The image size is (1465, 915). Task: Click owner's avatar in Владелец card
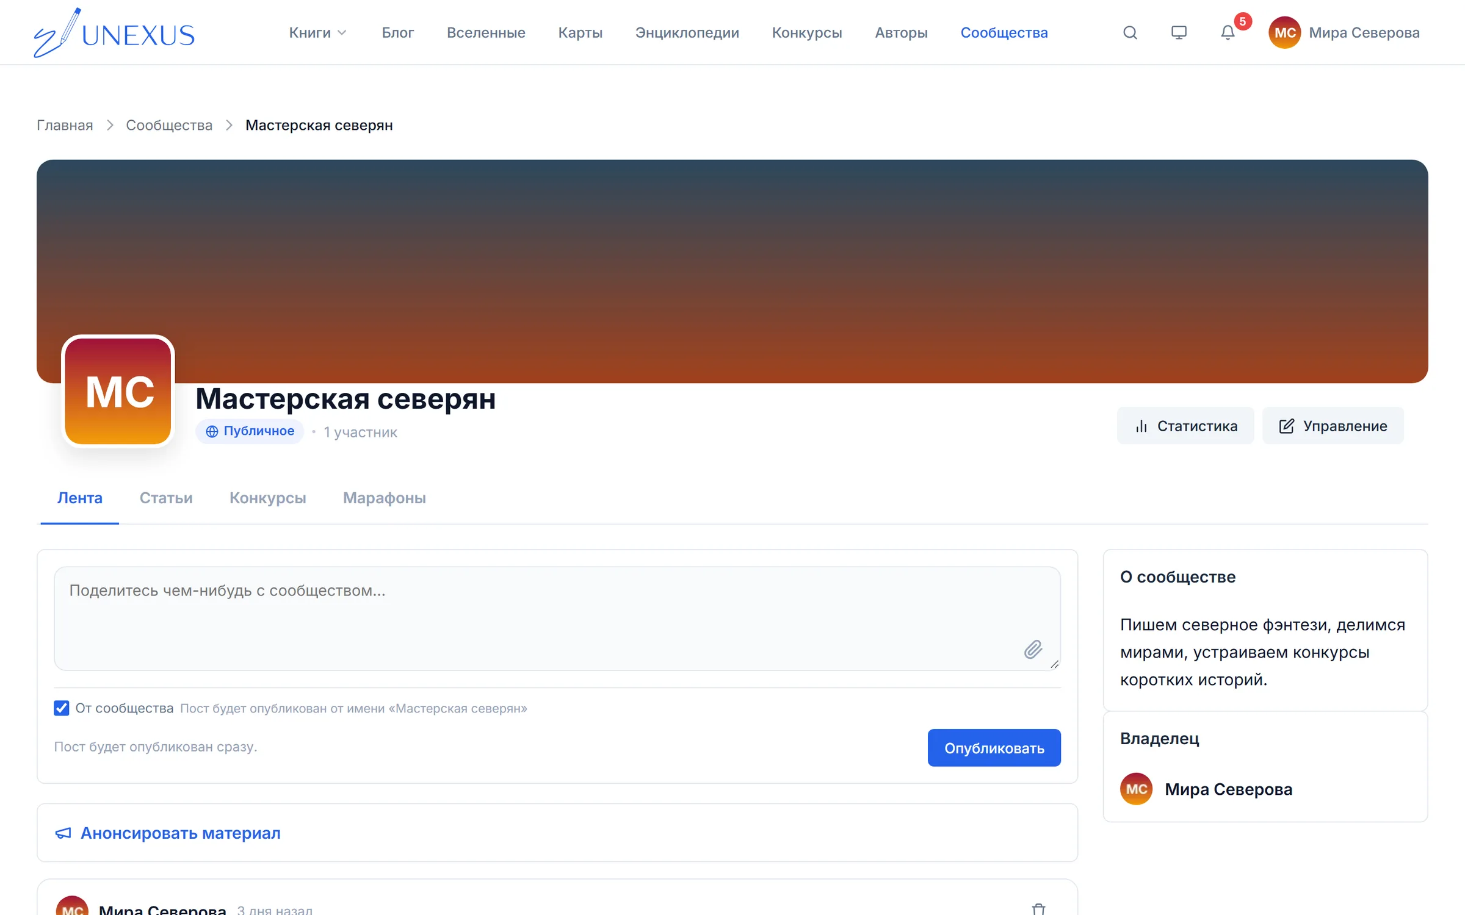[x=1136, y=789]
